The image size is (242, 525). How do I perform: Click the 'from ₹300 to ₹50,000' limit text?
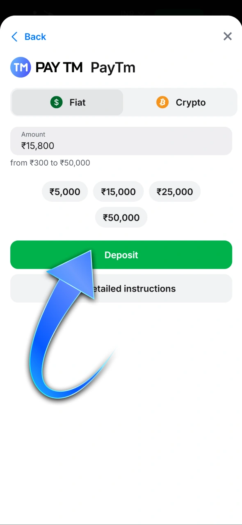tap(50, 163)
